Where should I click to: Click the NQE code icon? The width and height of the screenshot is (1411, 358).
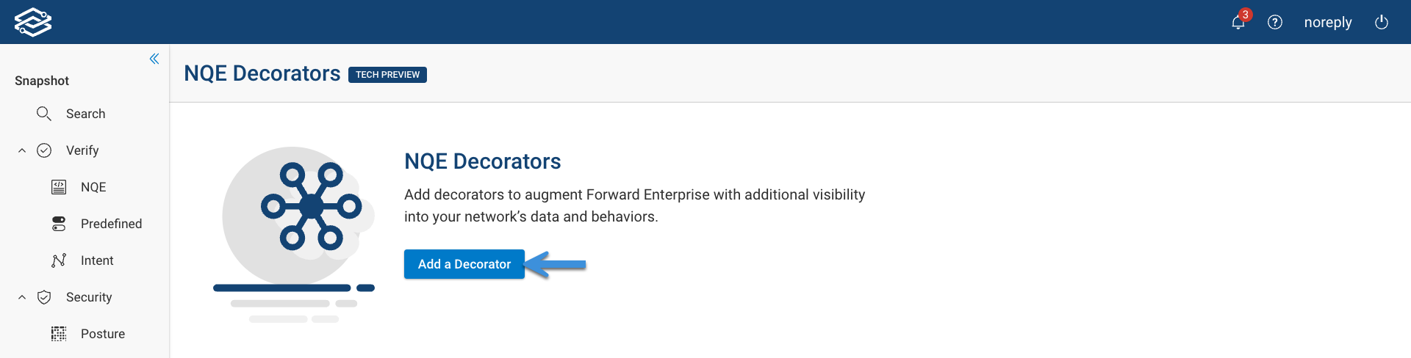[x=59, y=187]
